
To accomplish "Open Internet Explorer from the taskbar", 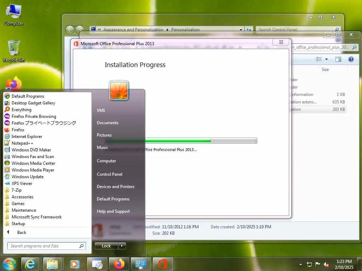I will coord(30,264).
